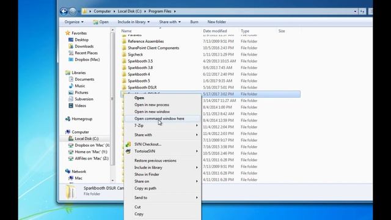Screen dimensions: 391x220
Task: Click the Burn toolbar button
Action: (x=194, y=22)
